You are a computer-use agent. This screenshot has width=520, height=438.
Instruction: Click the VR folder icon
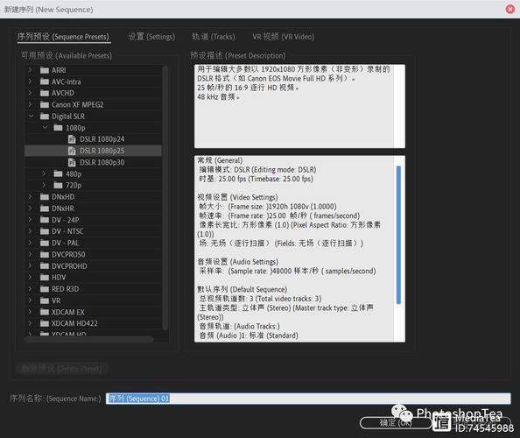(x=45, y=300)
